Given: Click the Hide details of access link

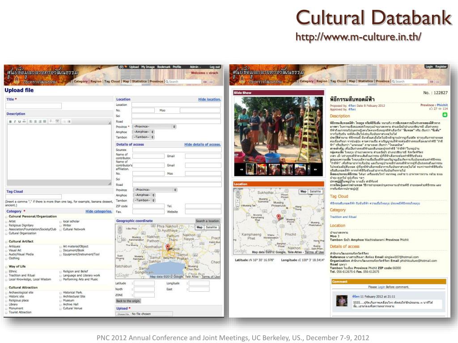Looking at the screenshot, I should click(x=203, y=144).
